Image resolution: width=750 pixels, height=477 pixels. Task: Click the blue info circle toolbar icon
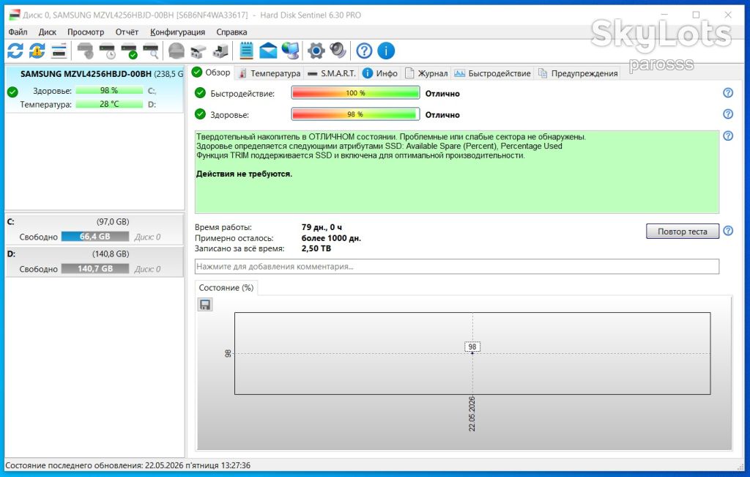click(x=386, y=51)
